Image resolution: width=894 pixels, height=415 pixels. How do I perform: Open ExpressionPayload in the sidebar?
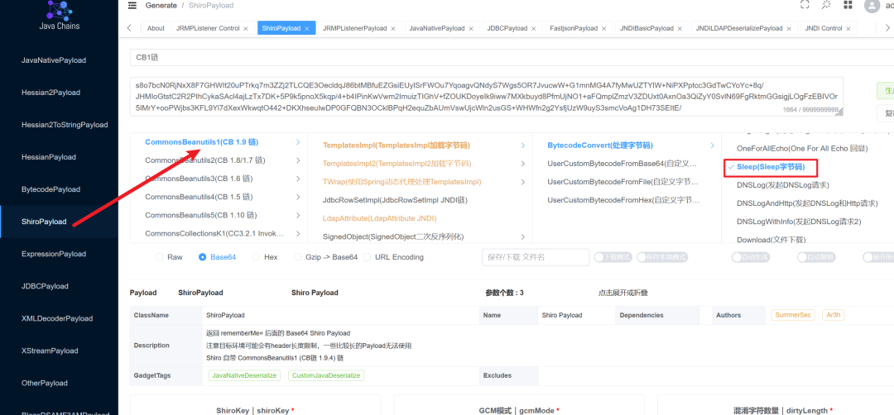[x=54, y=254]
